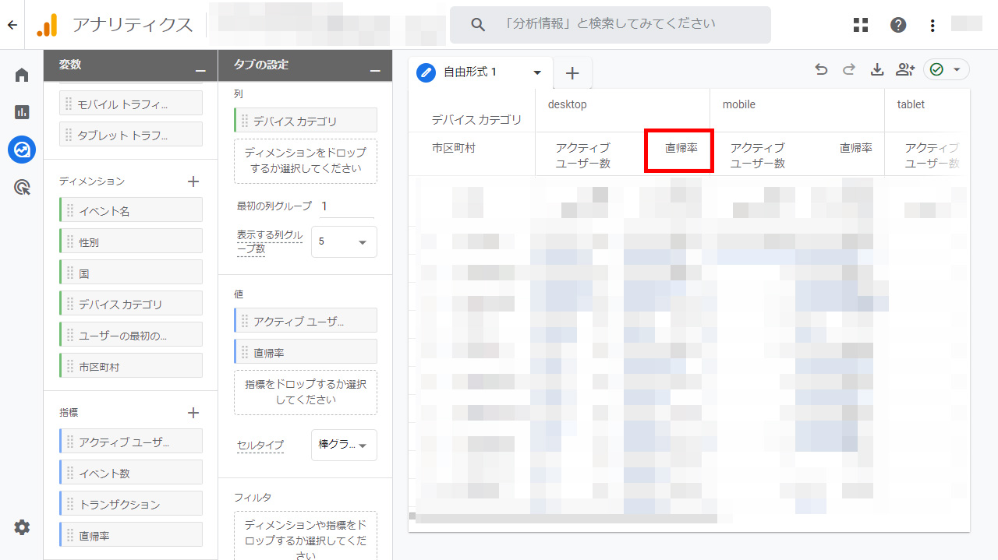Collapse the タブの設定 panel with minus icon
The height and width of the screenshot is (560, 998).
[x=375, y=71]
